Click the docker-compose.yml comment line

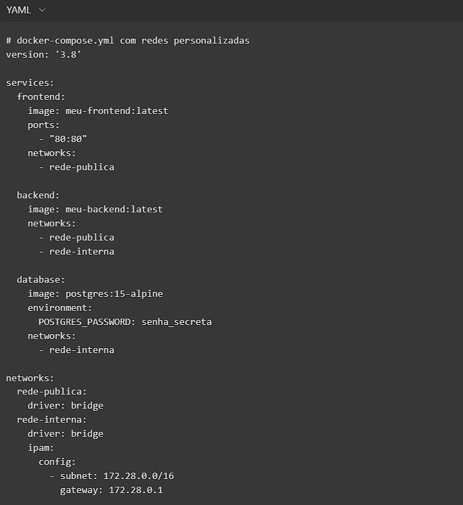click(127, 40)
